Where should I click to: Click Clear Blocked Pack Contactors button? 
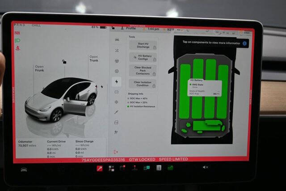click(143, 71)
